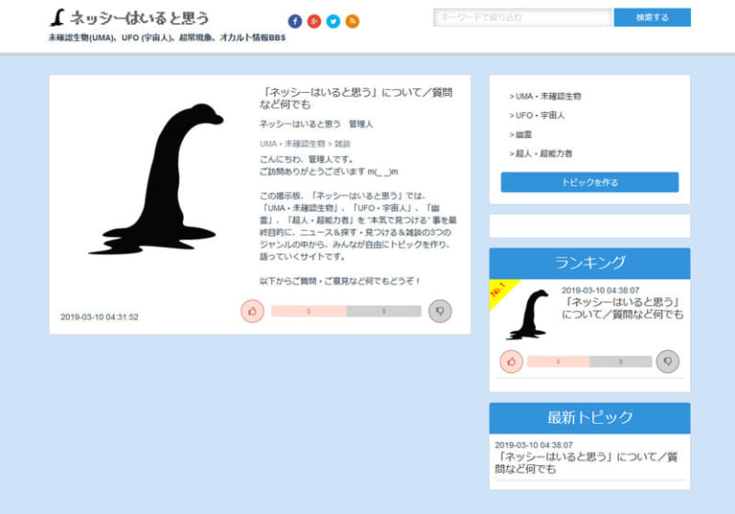
Task: Open the UMA・未確認生物 > 雑談 breadcrumb
Action: (x=305, y=144)
